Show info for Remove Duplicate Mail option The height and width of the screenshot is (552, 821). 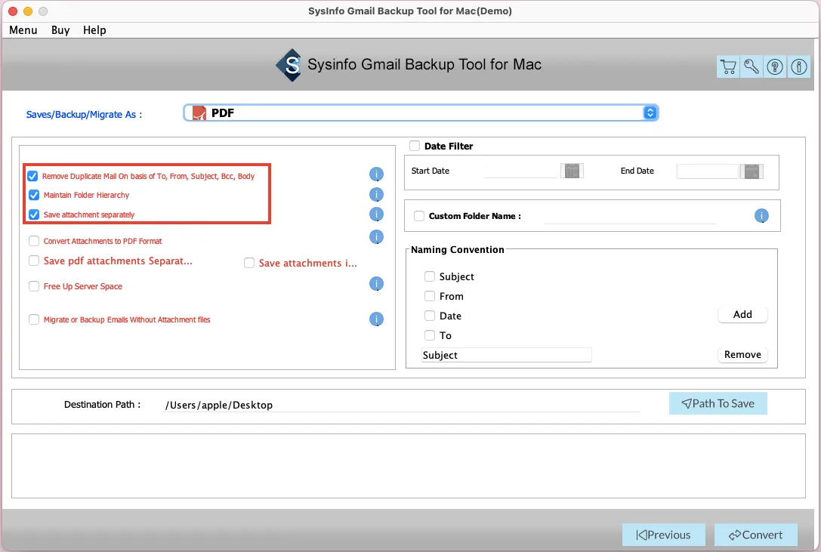pos(376,174)
